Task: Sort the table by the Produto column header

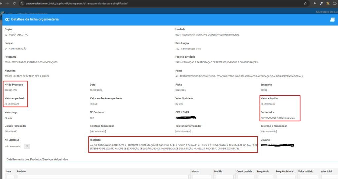Action: [21, 171]
